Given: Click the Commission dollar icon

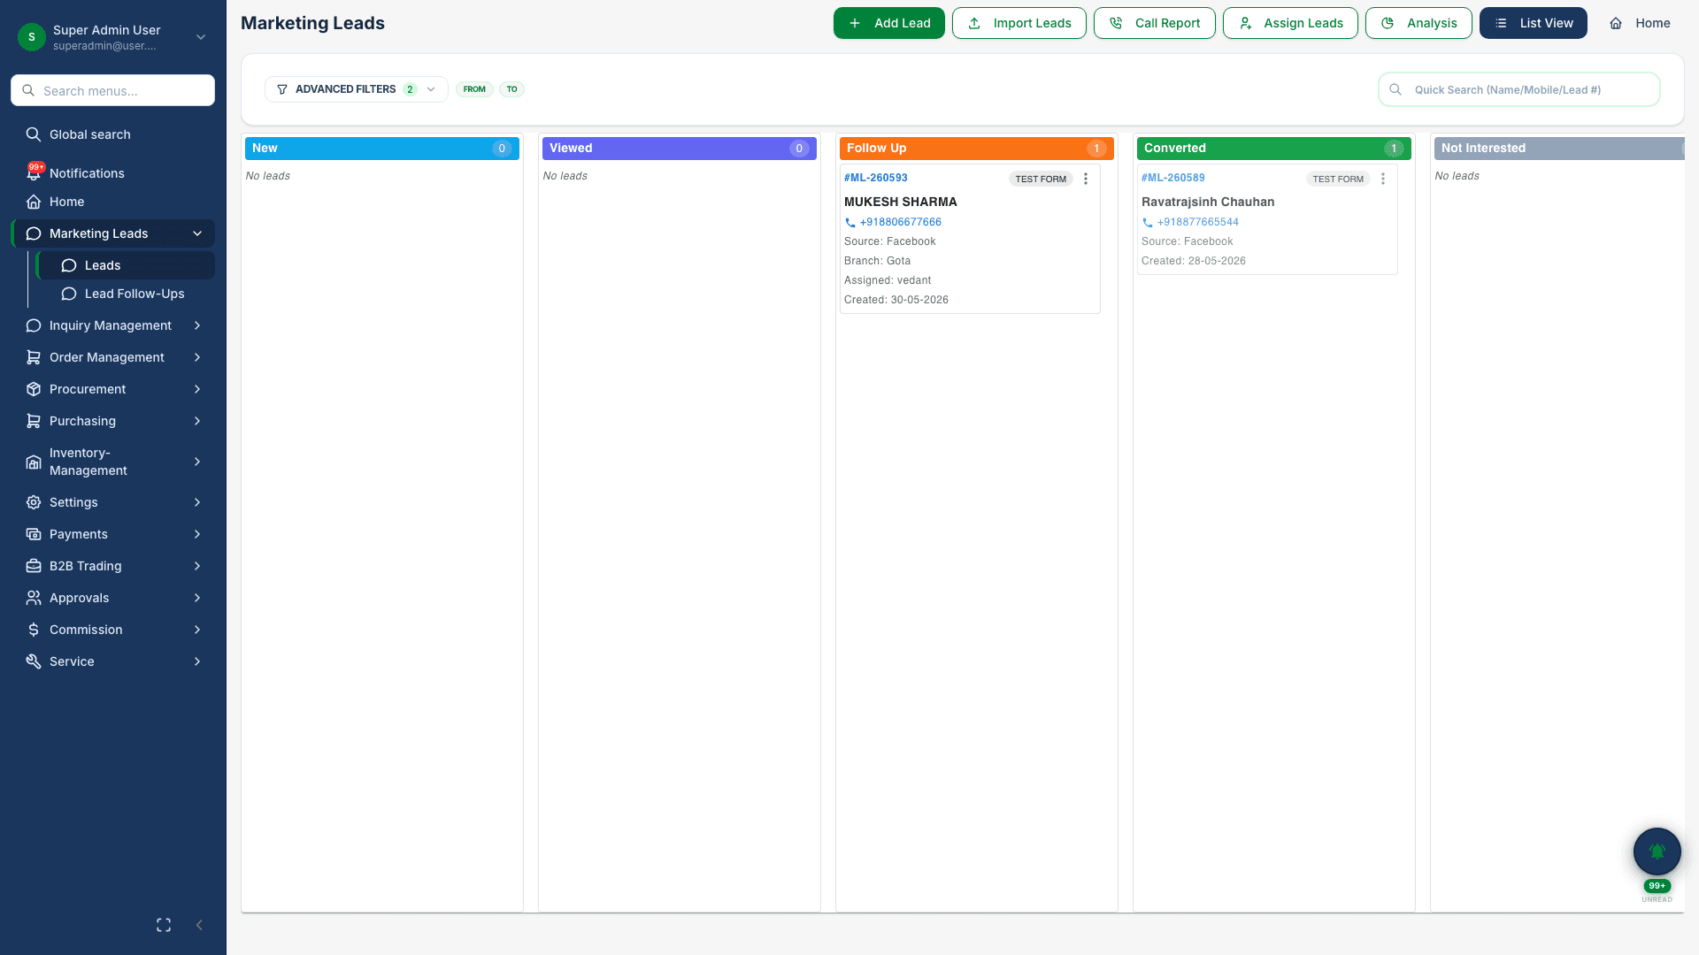Looking at the screenshot, I should [x=34, y=630].
